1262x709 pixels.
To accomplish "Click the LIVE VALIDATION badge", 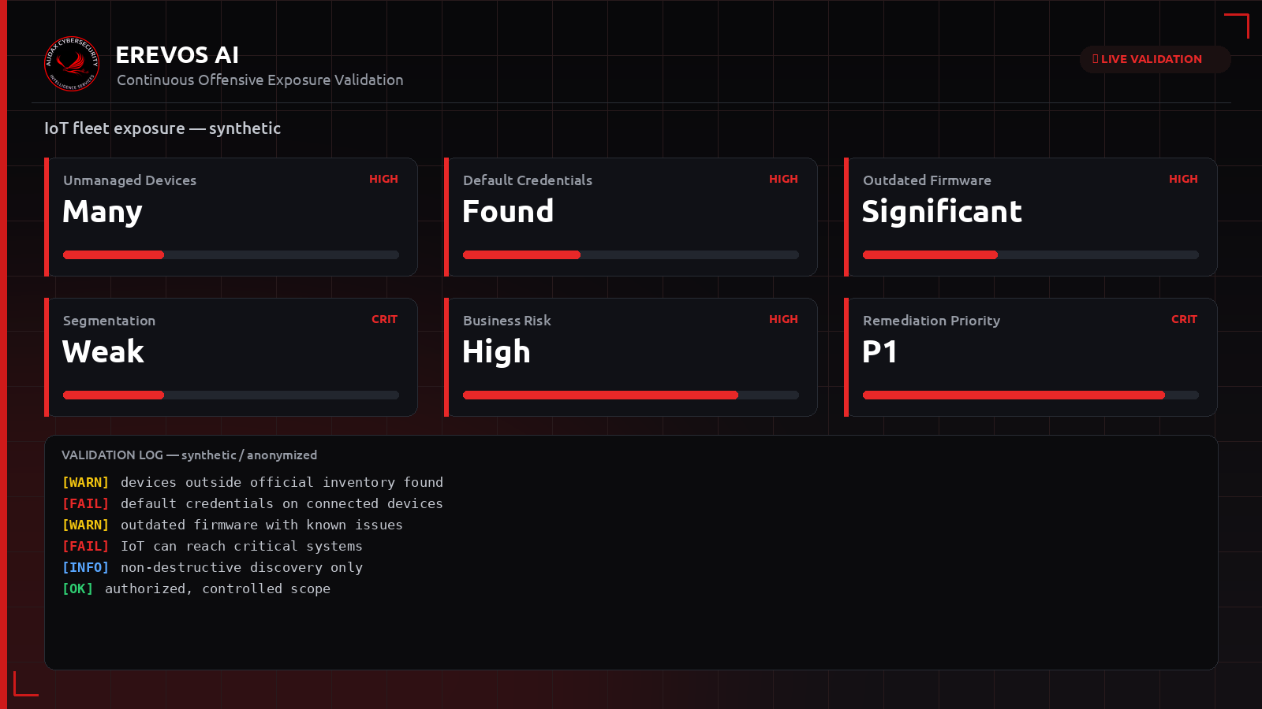I will [1155, 59].
